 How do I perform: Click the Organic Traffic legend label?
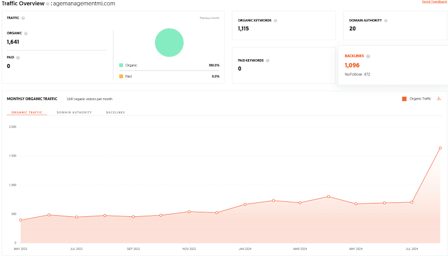coord(421,98)
